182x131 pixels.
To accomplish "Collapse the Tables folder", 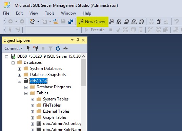I will (x=26, y=93).
